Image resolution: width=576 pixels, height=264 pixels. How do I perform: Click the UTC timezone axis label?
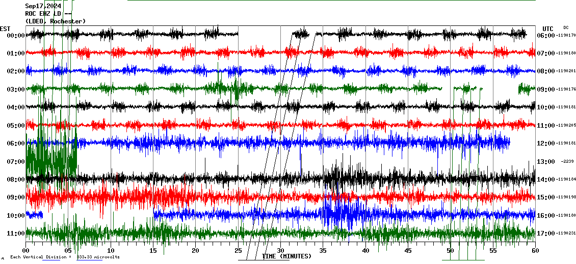548,28
